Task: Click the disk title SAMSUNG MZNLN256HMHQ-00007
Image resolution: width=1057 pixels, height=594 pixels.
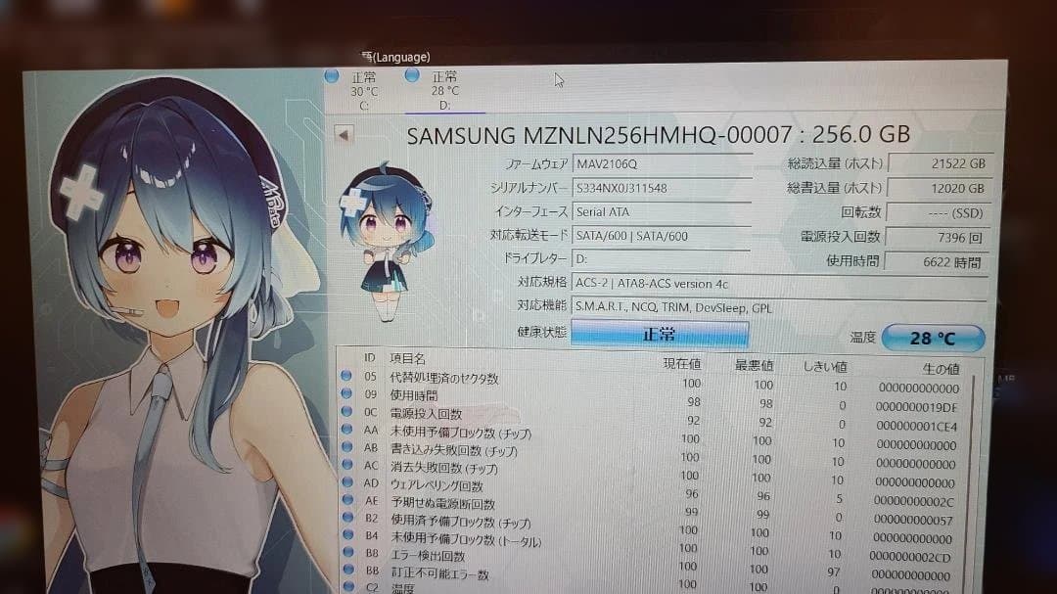Action: coord(599,135)
